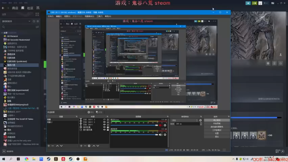Add a new scene with the plus icon
The width and height of the screenshot is (288, 162).
tap(49, 146)
